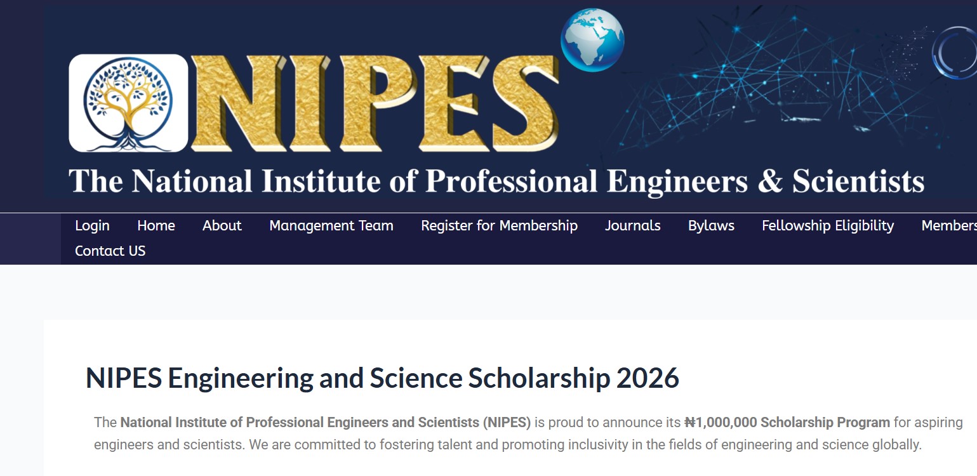Browse the Journals section
Screen dimensions: 977x476
tap(632, 225)
